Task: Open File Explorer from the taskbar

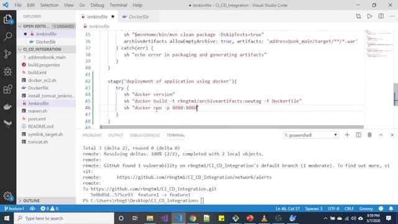Action: pyautogui.click(x=150, y=218)
